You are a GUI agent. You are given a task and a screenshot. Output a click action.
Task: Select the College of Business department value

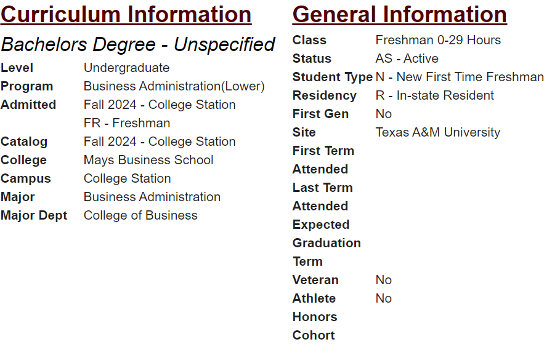(140, 215)
